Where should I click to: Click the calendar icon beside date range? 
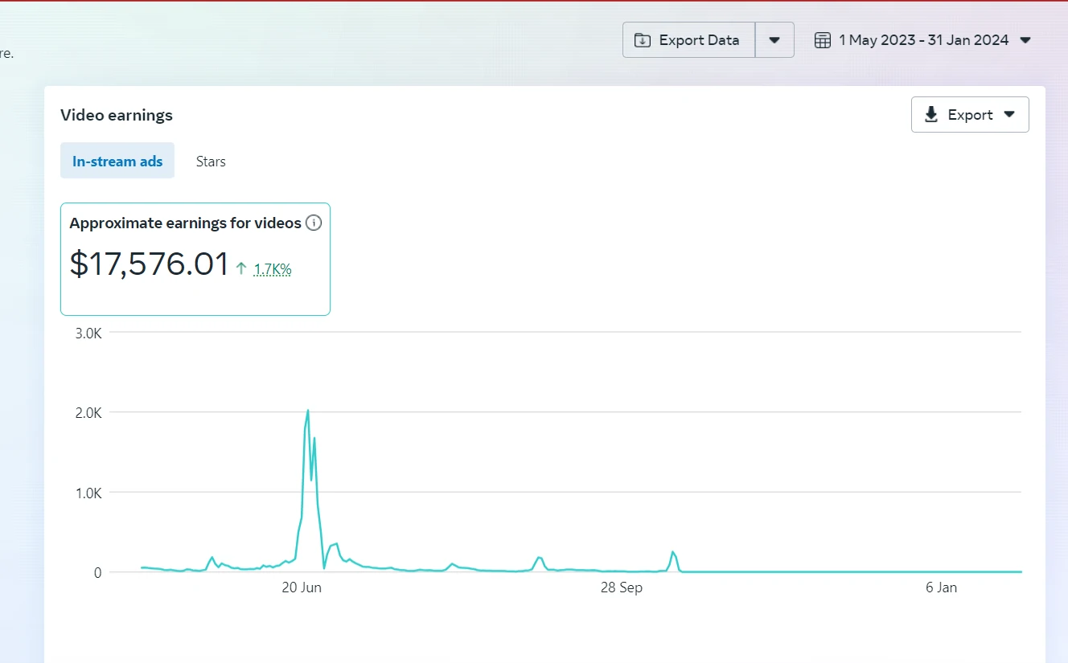point(823,40)
